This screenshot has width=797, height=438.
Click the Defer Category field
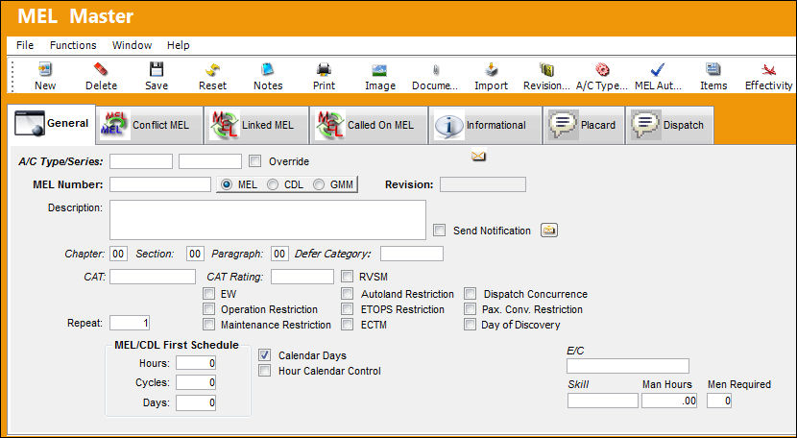coord(412,254)
